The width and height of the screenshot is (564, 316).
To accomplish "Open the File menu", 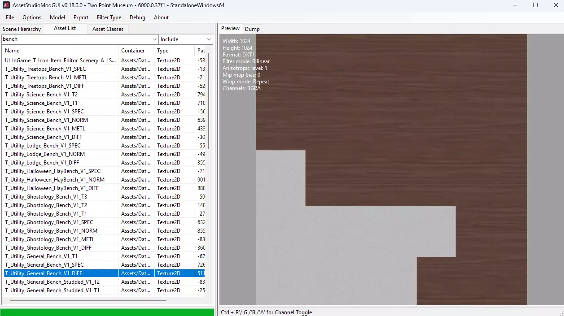I will pyautogui.click(x=10, y=17).
